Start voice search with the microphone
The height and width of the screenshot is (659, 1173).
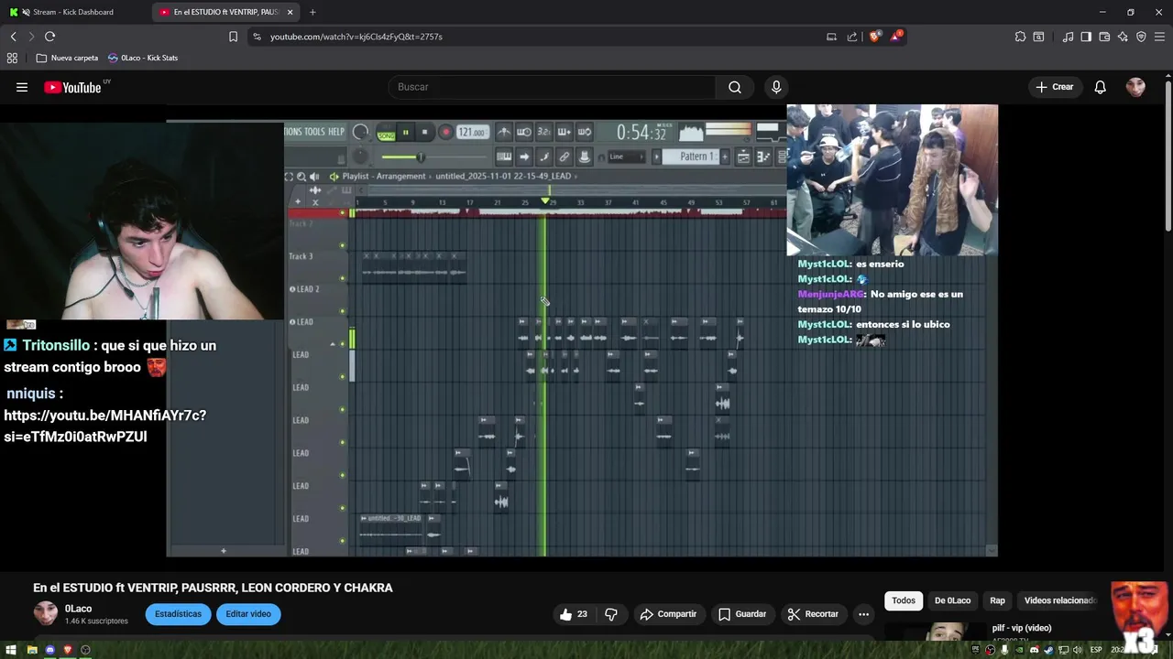pyautogui.click(x=776, y=87)
